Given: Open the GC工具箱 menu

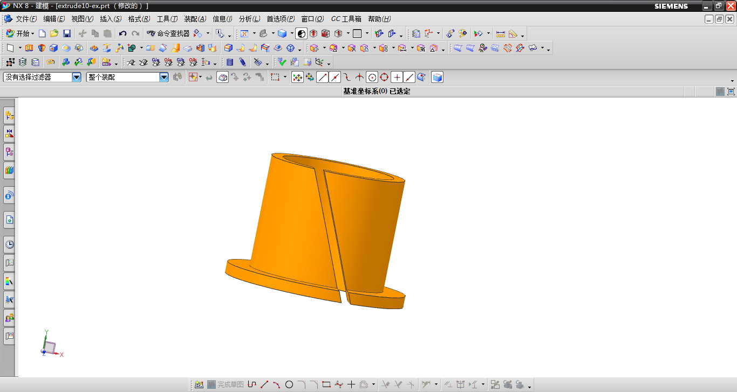Looking at the screenshot, I should [x=346, y=19].
